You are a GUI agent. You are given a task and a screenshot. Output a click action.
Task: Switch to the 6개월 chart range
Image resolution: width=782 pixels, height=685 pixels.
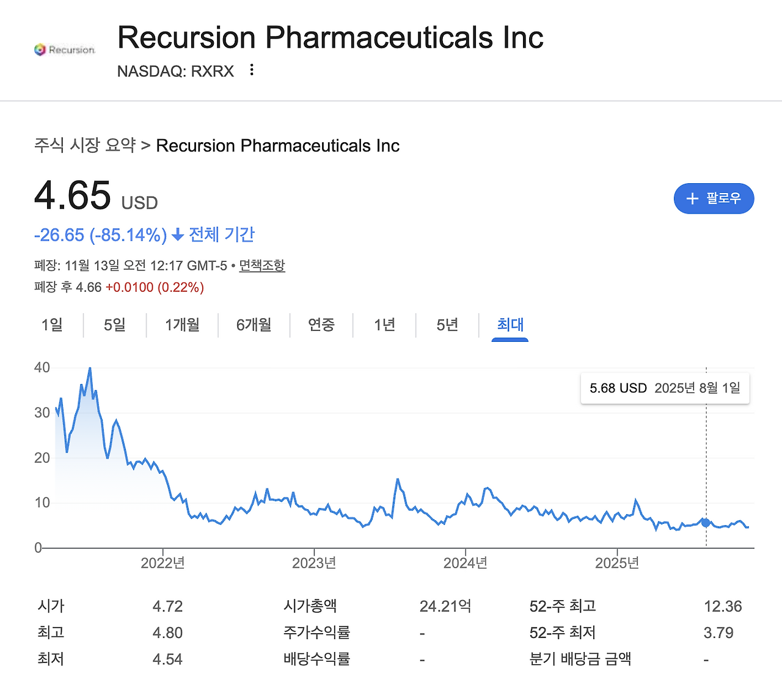point(254,325)
